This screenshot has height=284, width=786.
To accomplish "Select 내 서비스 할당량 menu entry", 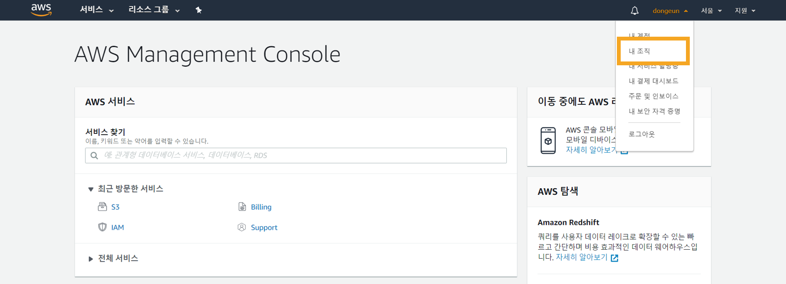I will 653,66.
